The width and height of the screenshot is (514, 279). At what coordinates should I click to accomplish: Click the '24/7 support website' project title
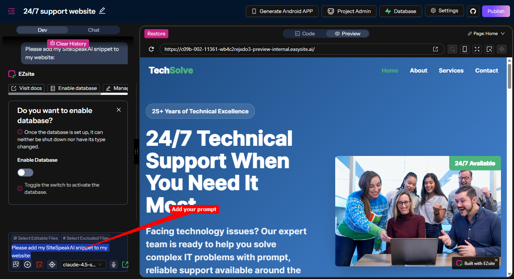[x=59, y=11]
